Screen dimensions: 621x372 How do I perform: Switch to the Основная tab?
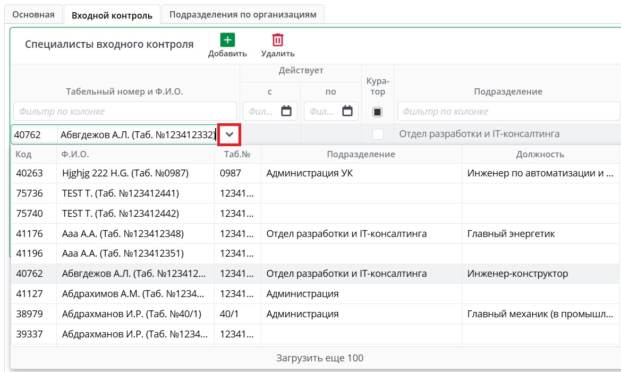click(33, 14)
